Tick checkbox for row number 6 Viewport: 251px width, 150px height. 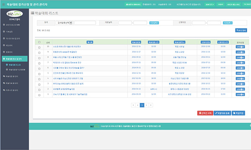click(x=39, y=69)
